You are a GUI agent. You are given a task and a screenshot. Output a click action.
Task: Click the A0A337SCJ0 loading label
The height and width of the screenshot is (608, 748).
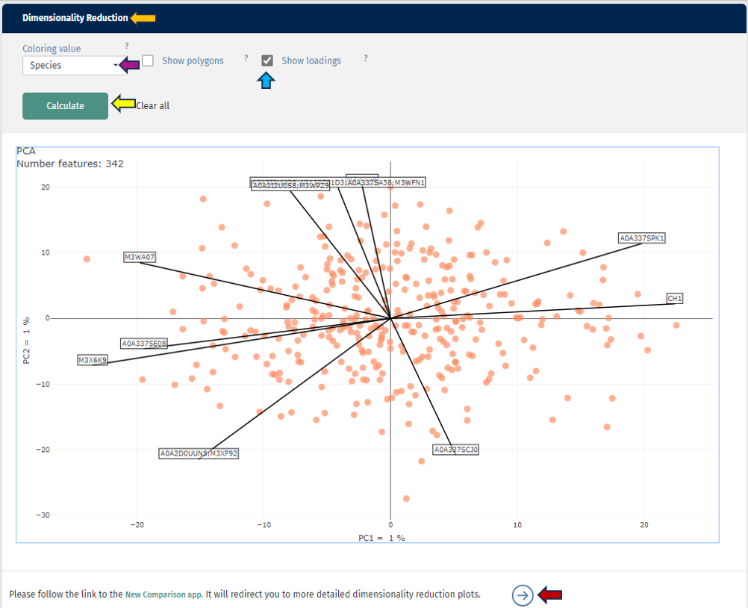tap(456, 449)
